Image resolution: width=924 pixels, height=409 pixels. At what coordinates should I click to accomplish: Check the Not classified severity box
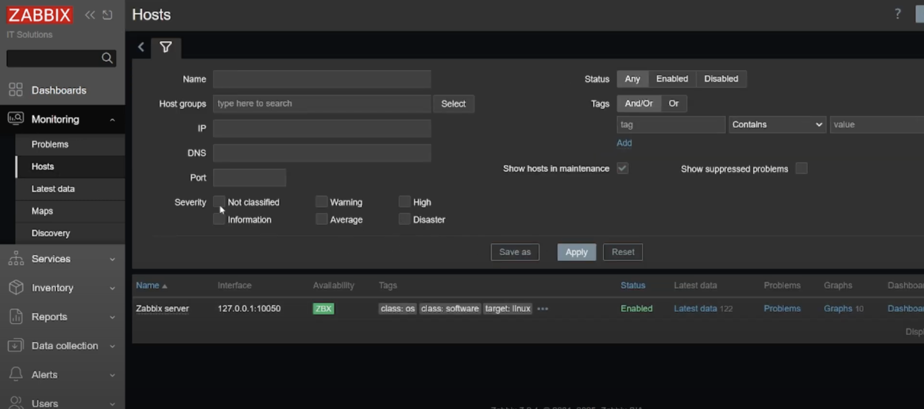[219, 201]
